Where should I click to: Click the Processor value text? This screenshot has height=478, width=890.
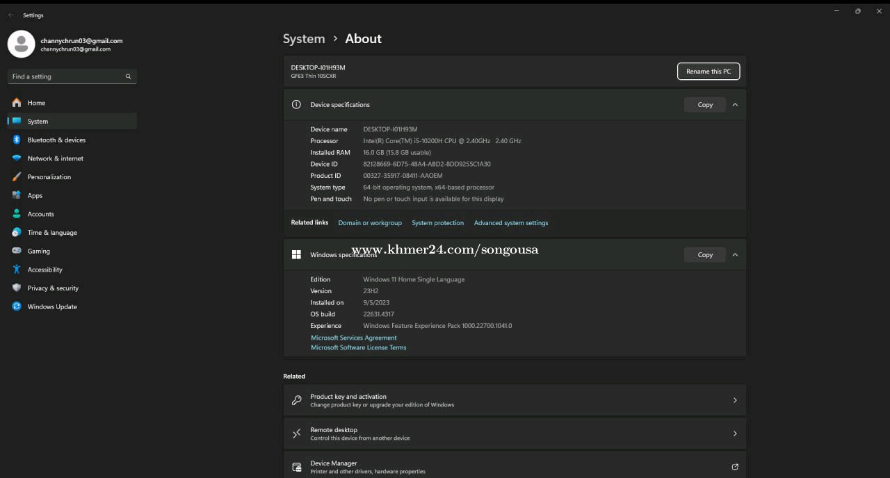click(x=442, y=141)
